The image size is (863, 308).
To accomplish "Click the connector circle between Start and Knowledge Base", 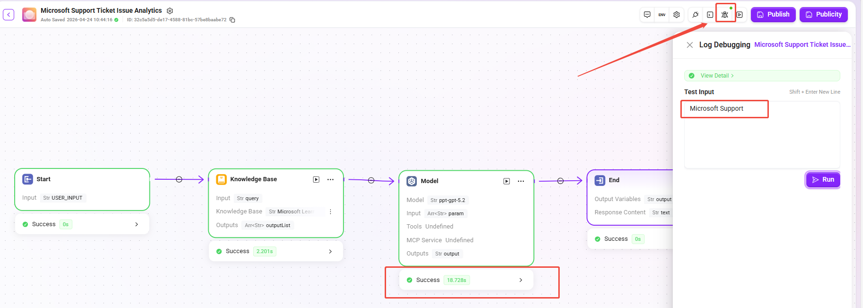I will [179, 179].
